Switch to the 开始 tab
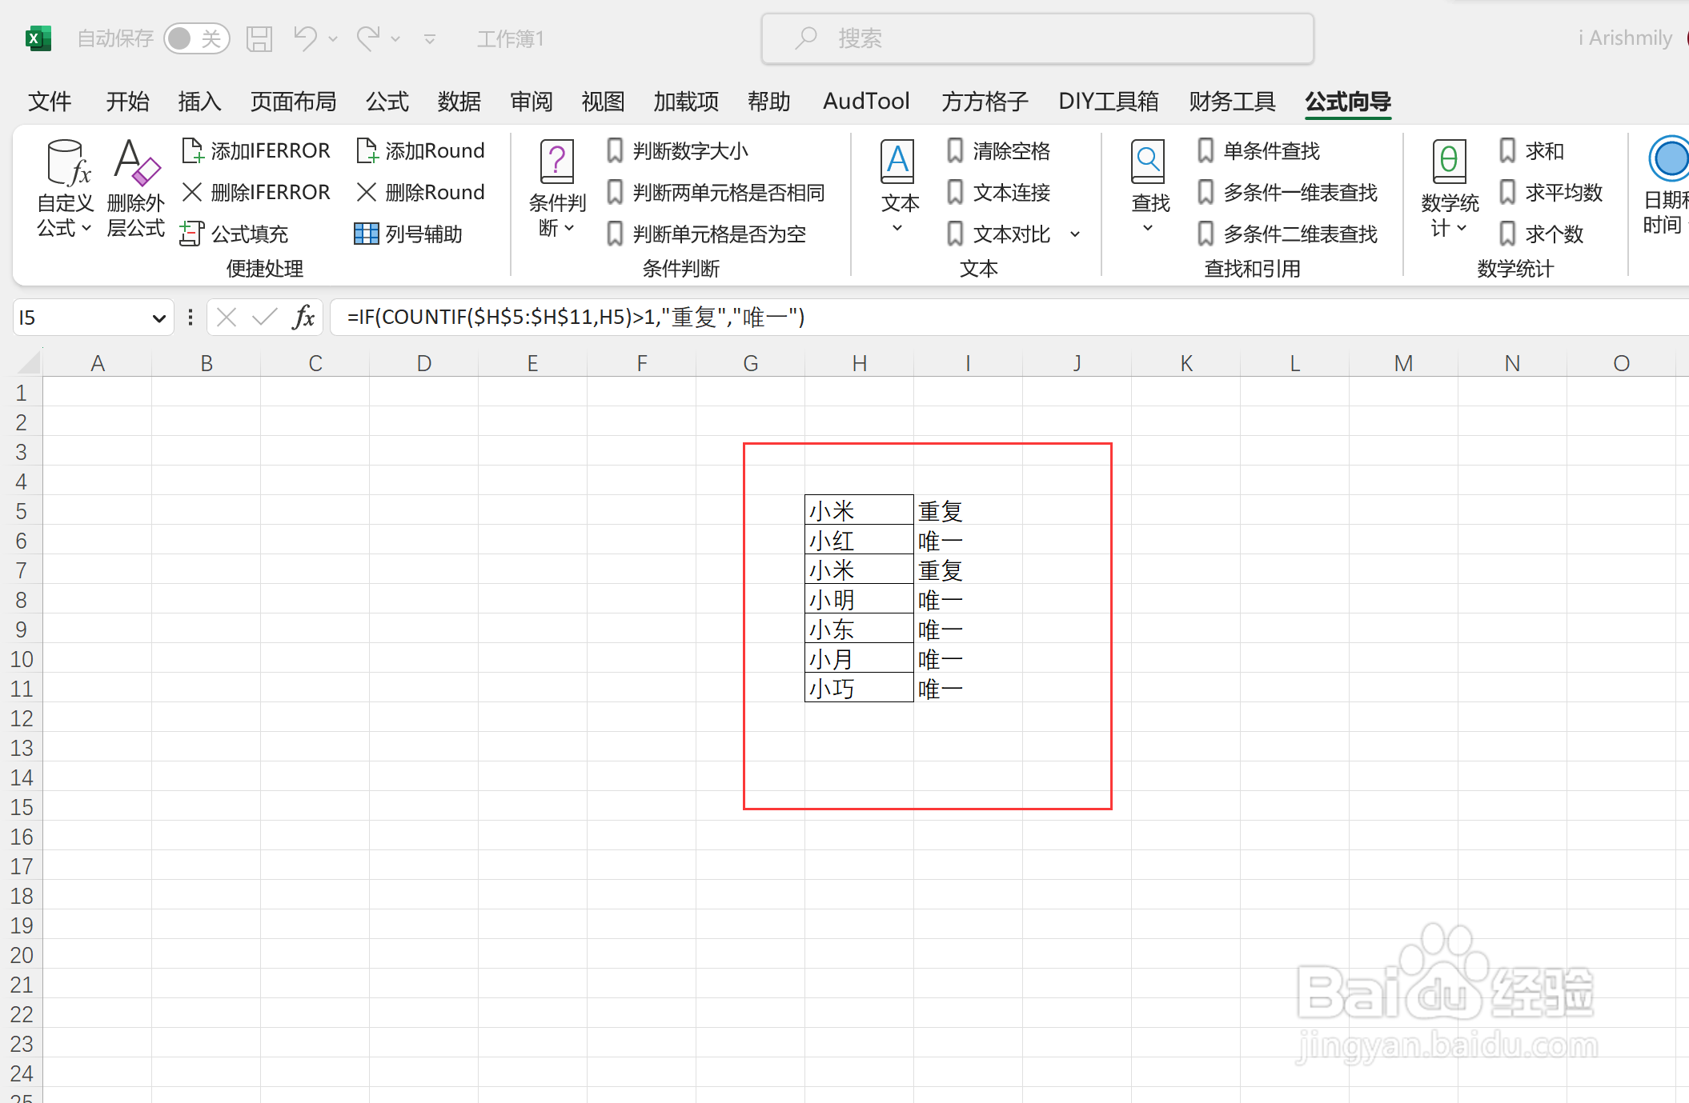Viewport: 1689px width, 1103px height. (x=128, y=102)
